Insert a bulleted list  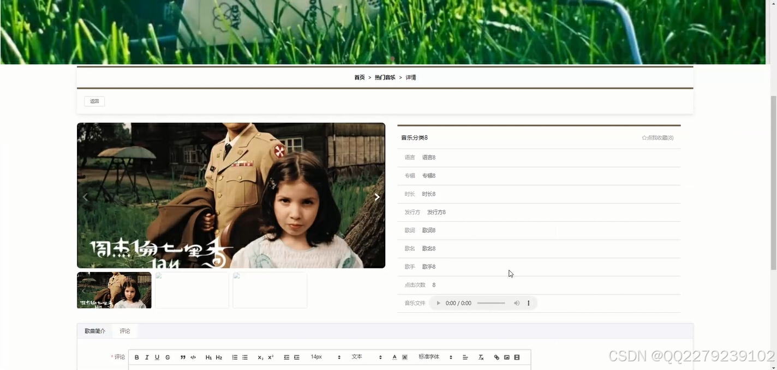(245, 357)
